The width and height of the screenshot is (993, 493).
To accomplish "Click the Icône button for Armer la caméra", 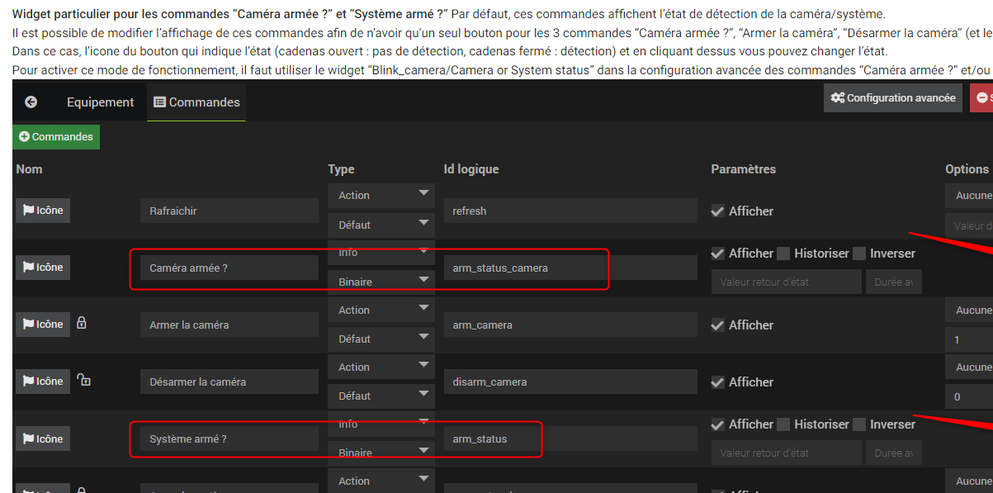I will tap(43, 325).
